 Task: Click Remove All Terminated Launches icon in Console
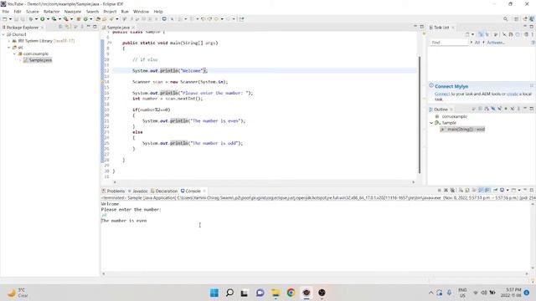452,190
